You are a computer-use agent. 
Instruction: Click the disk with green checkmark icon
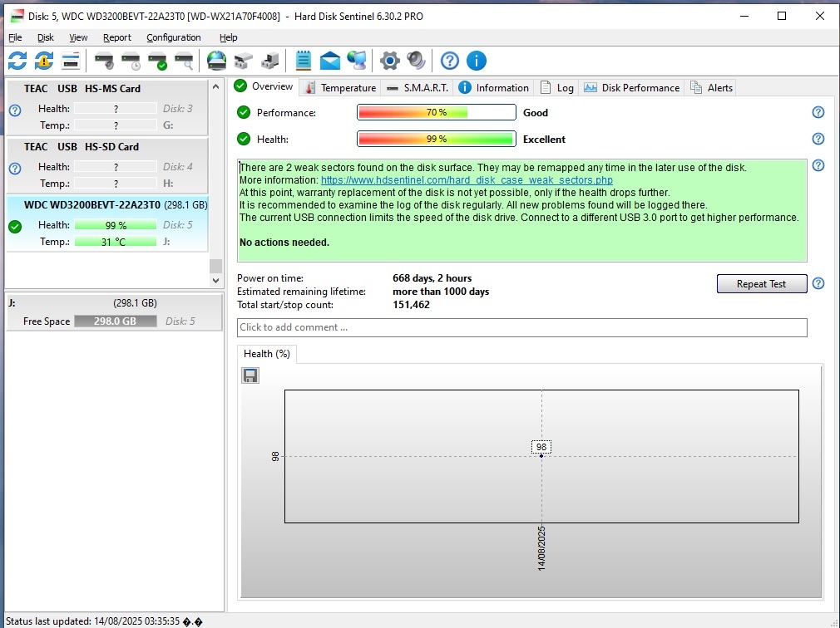click(157, 61)
